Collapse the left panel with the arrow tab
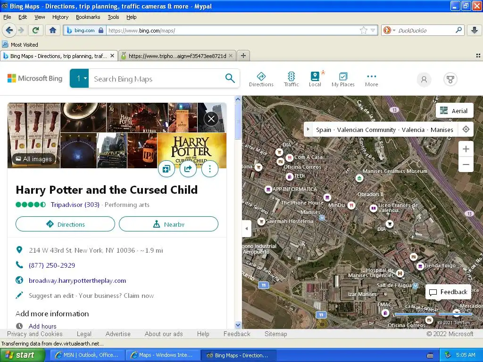Screen dimensions: 483x362 click(246, 229)
